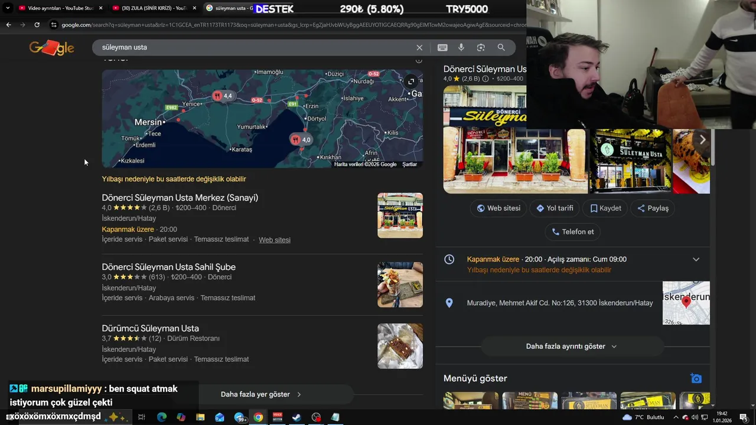756x425 pixels.
Task: Reload the Google search page
Action: coord(37,25)
